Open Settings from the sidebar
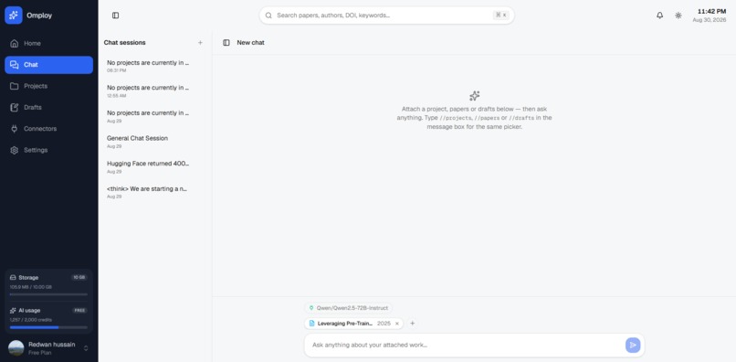Image resolution: width=736 pixels, height=362 pixels. point(48,150)
